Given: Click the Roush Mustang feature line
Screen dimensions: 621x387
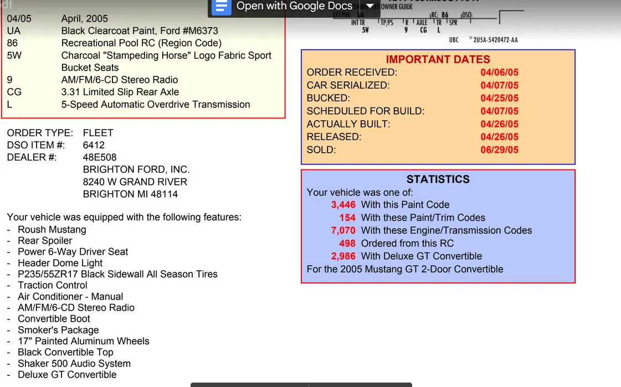Looking at the screenshot, I should (52, 230).
